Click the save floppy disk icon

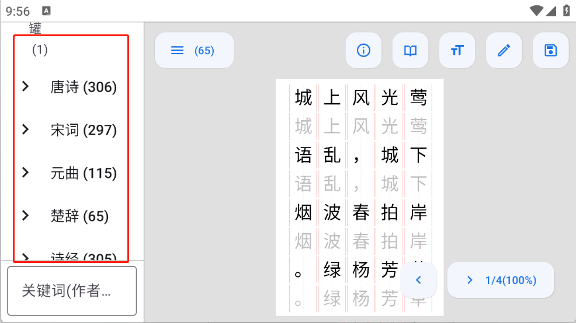coord(550,51)
